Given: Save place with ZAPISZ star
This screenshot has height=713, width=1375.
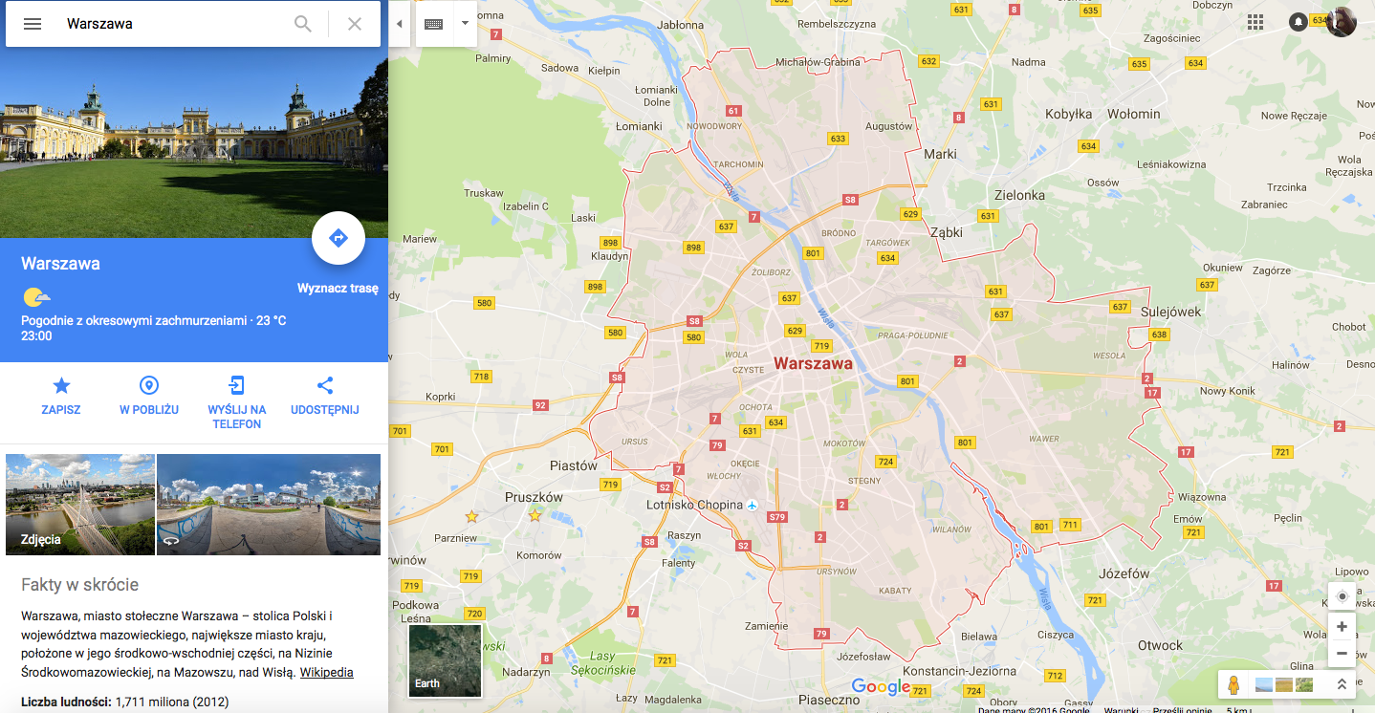Looking at the screenshot, I should [x=61, y=396].
